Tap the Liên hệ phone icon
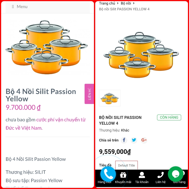Image resolution: width=189 pixels, height=189 pixels. tap(161, 175)
